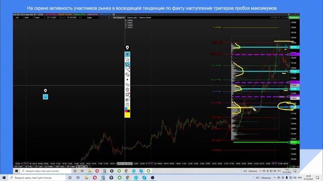Image resolution: width=323 pixels, height=181 pixels.
Task: Click the blue price label circled in yellow
Action: pos(295,107)
